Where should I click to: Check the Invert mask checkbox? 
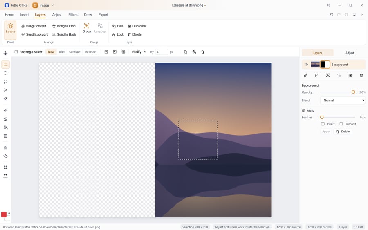click(x=323, y=124)
